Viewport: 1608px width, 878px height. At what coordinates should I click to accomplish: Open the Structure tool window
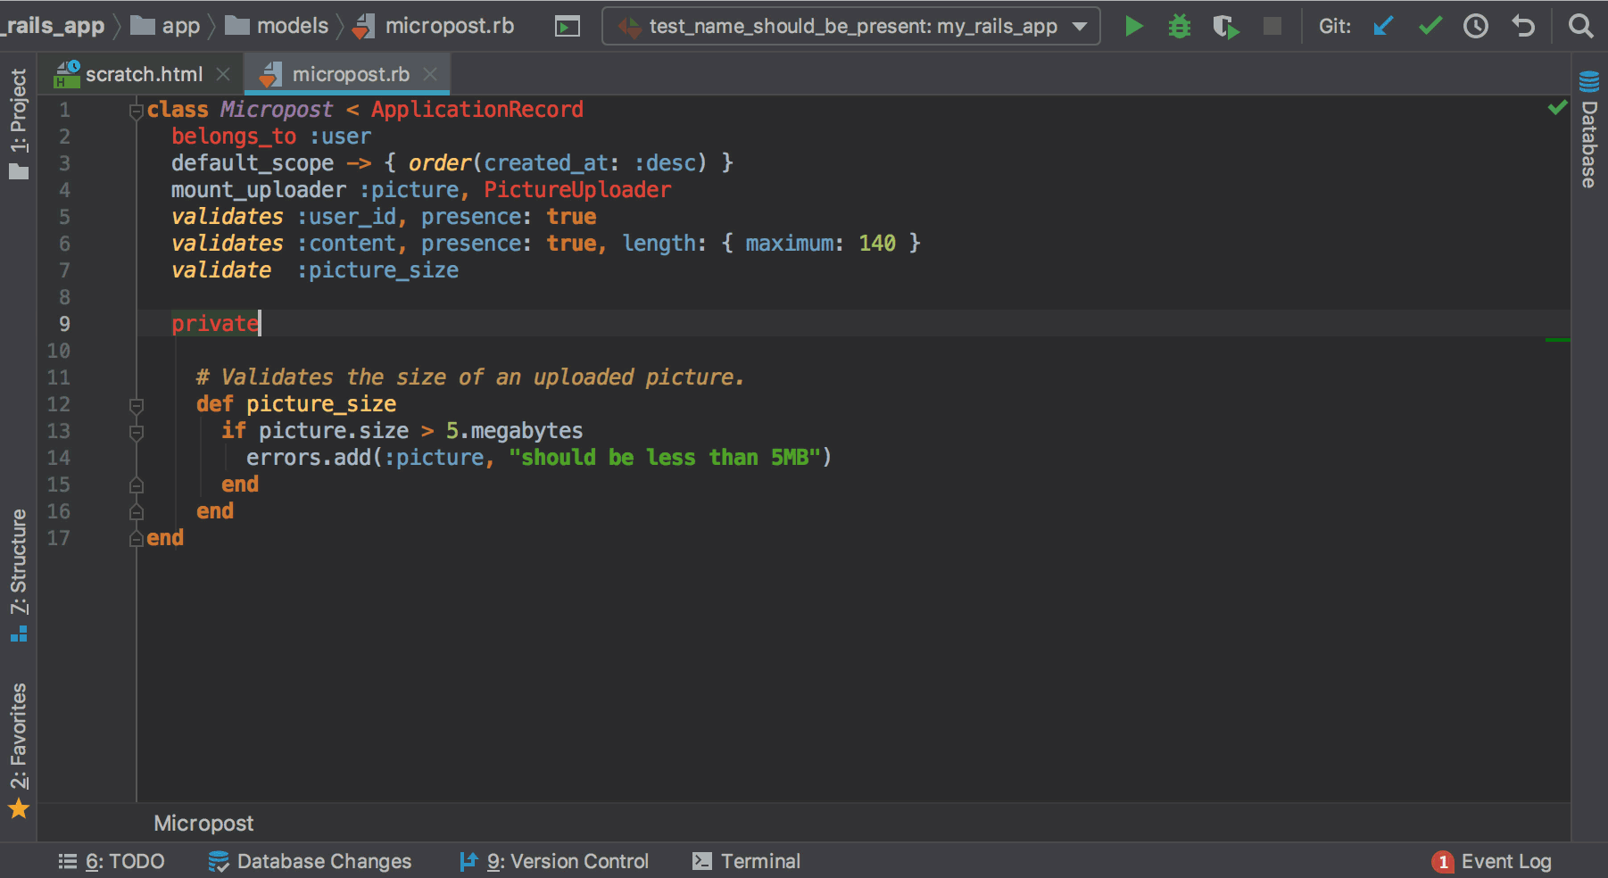coord(19,575)
